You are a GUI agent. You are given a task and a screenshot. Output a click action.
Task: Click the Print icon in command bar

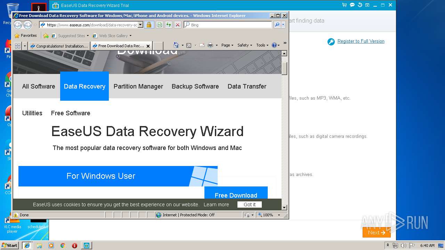pos(210,45)
